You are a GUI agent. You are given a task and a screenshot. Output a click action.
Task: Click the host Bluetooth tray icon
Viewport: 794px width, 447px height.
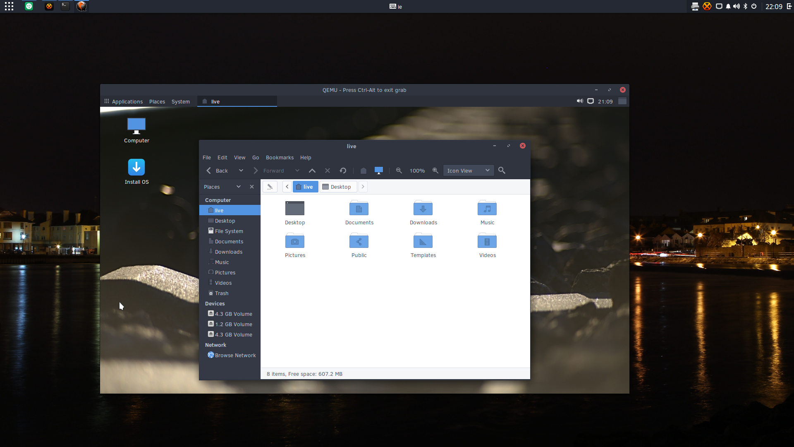pyautogui.click(x=746, y=6)
